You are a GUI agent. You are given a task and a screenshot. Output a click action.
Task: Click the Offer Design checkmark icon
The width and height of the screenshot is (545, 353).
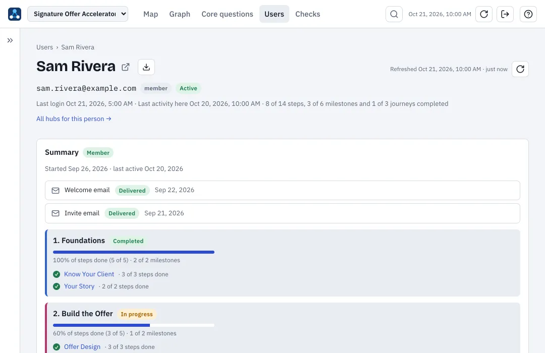pyautogui.click(x=57, y=347)
